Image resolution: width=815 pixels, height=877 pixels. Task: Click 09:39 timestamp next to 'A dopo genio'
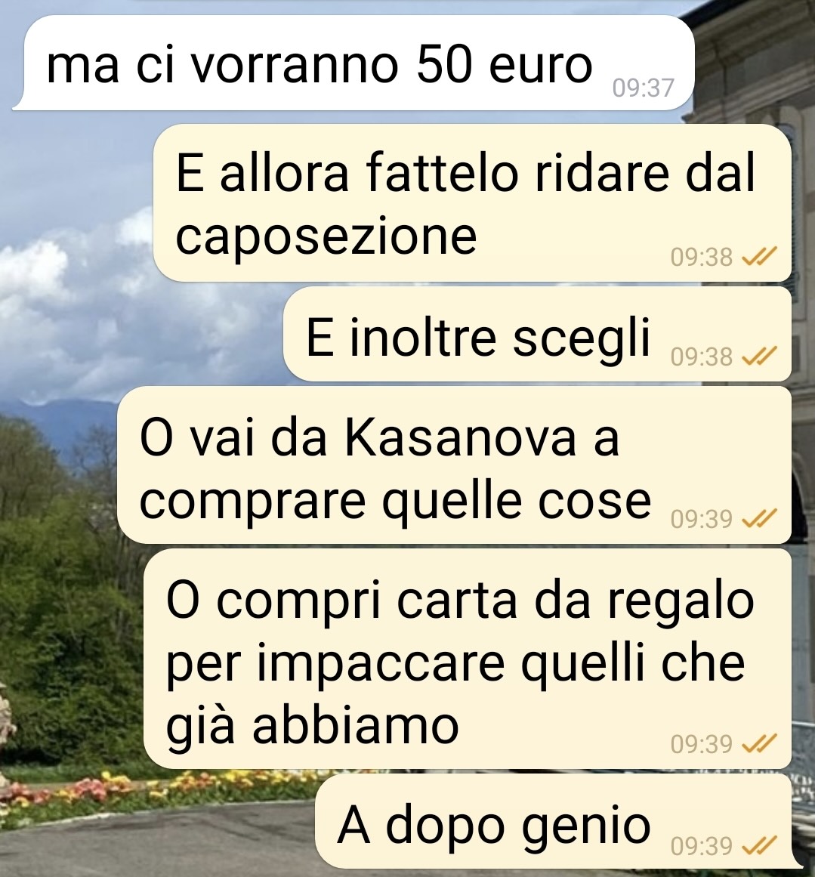pos(702,845)
